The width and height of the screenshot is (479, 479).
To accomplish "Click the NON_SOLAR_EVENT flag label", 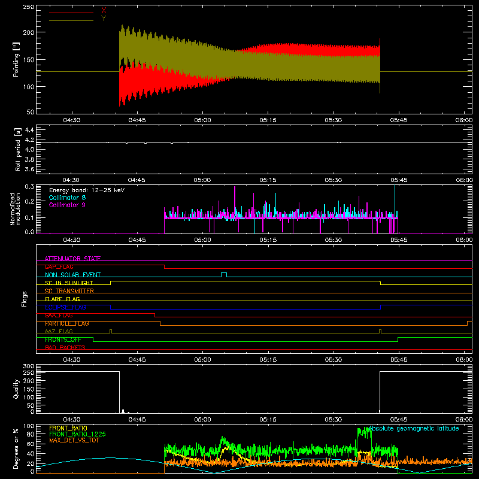I will point(72,275).
